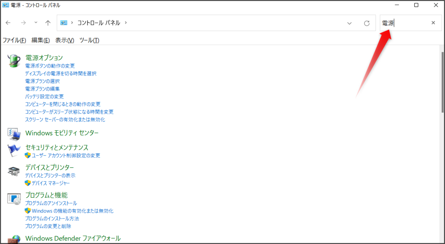
Task: Go back with the left arrow button
Action: (8, 23)
